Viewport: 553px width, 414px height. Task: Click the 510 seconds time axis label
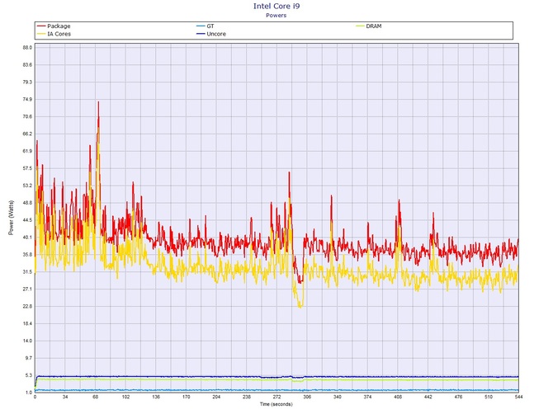(x=489, y=397)
